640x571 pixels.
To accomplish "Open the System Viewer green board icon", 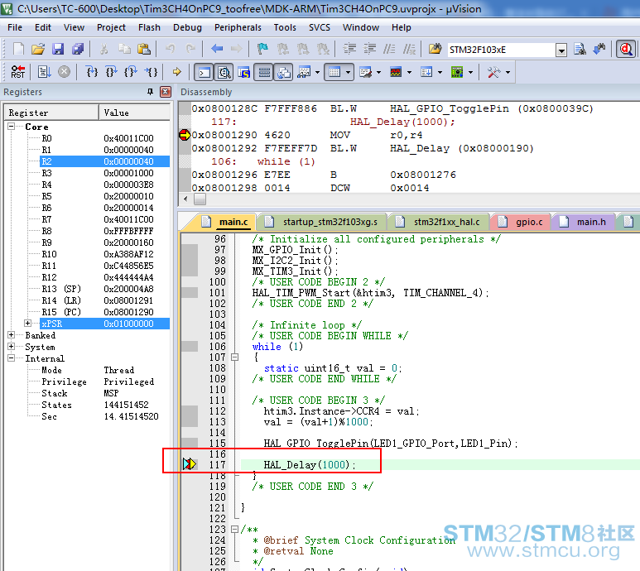I will [457, 73].
